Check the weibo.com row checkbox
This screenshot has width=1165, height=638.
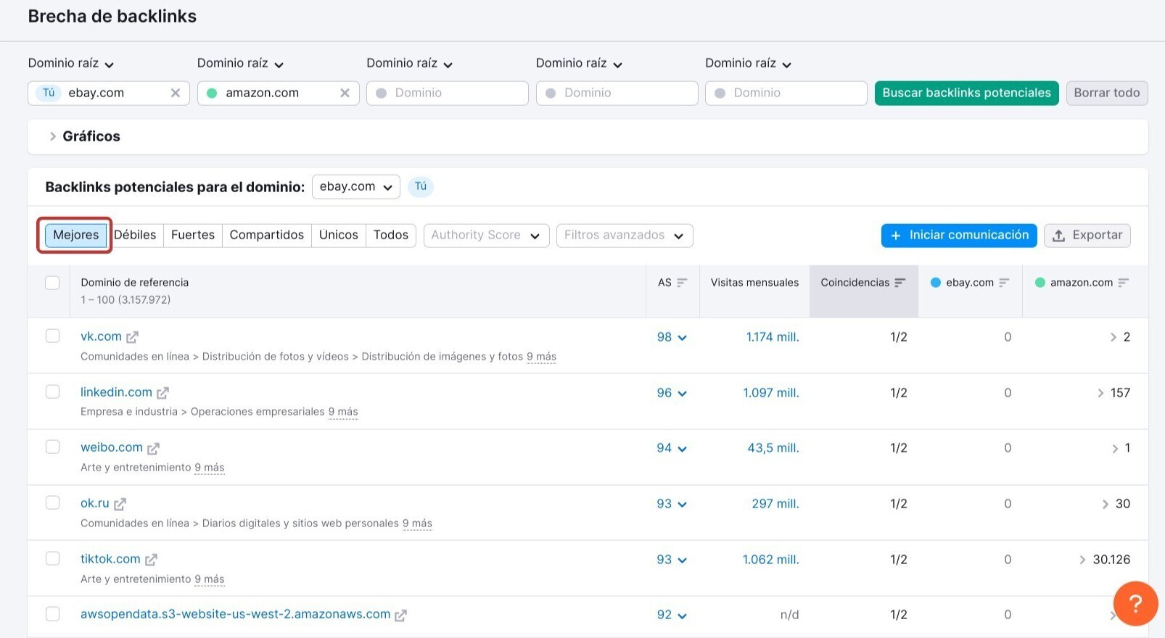point(52,447)
